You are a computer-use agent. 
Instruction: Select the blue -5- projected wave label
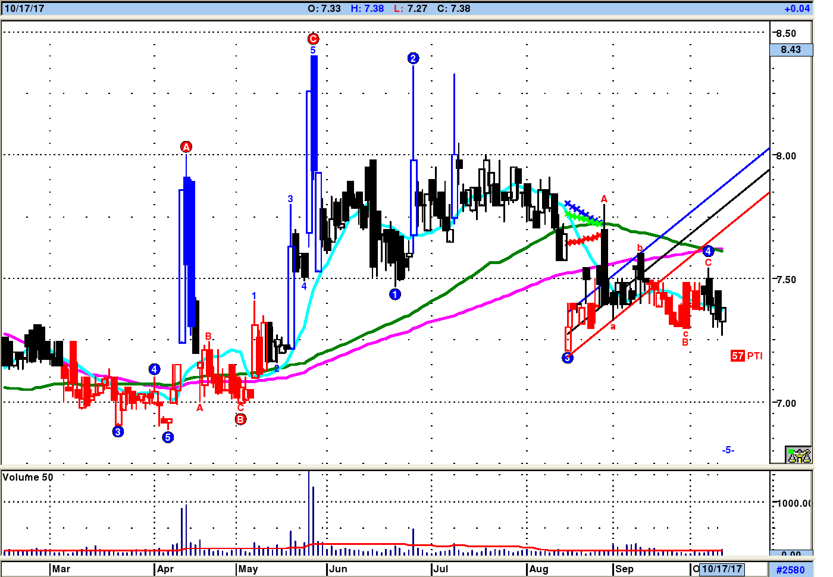pos(728,450)
